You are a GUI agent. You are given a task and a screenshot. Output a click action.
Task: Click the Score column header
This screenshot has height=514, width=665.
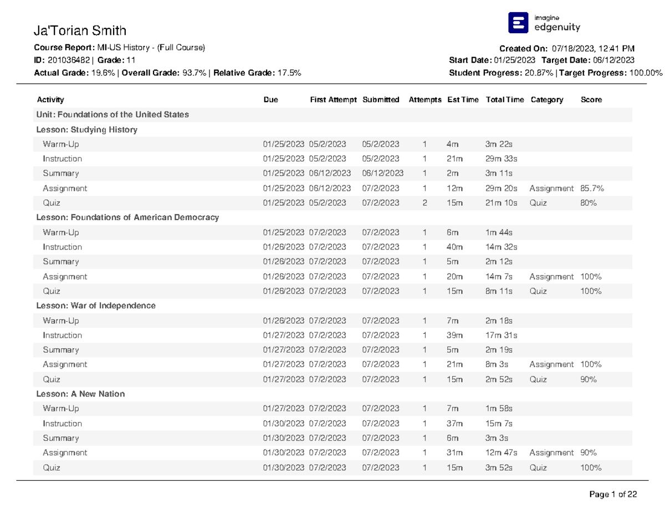[591, 100]
